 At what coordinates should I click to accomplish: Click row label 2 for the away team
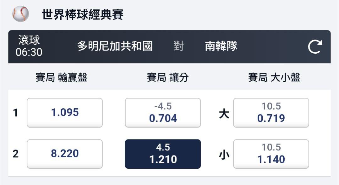pos(15,154)
